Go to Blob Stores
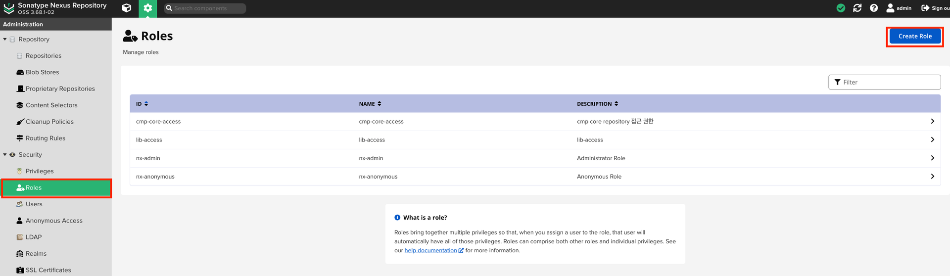The width and height of the screenshot is (950, 276). coord(42,72)
